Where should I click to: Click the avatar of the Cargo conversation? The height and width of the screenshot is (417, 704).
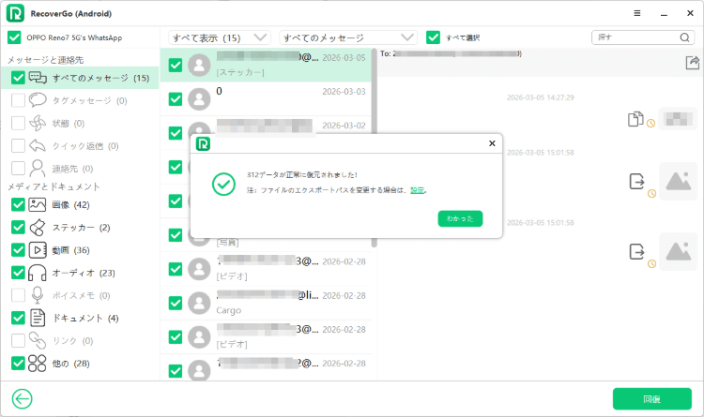click(x=199, y=303)
